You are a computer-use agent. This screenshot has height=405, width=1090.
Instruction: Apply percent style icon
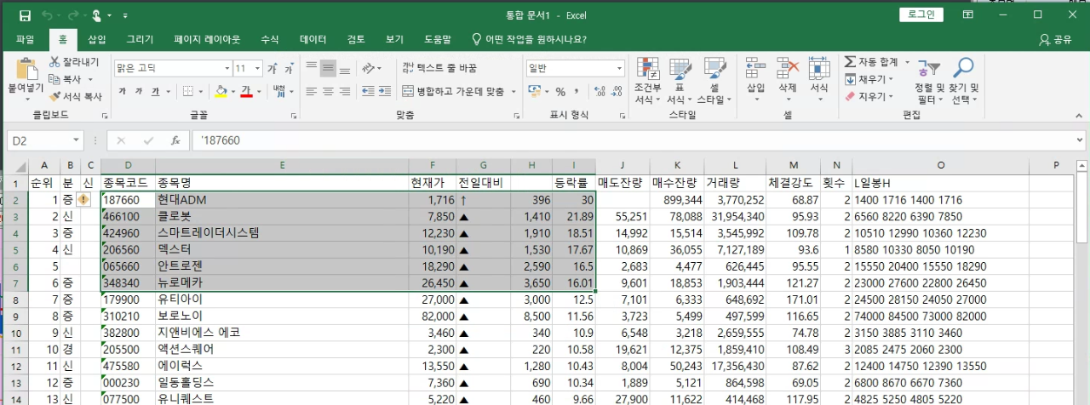click(x=560, y=91)
